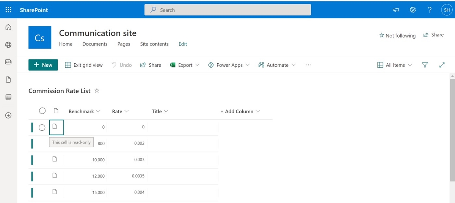Open the filter pane funnel icon
The image size is (455, 203).
[x=425, y=65]
